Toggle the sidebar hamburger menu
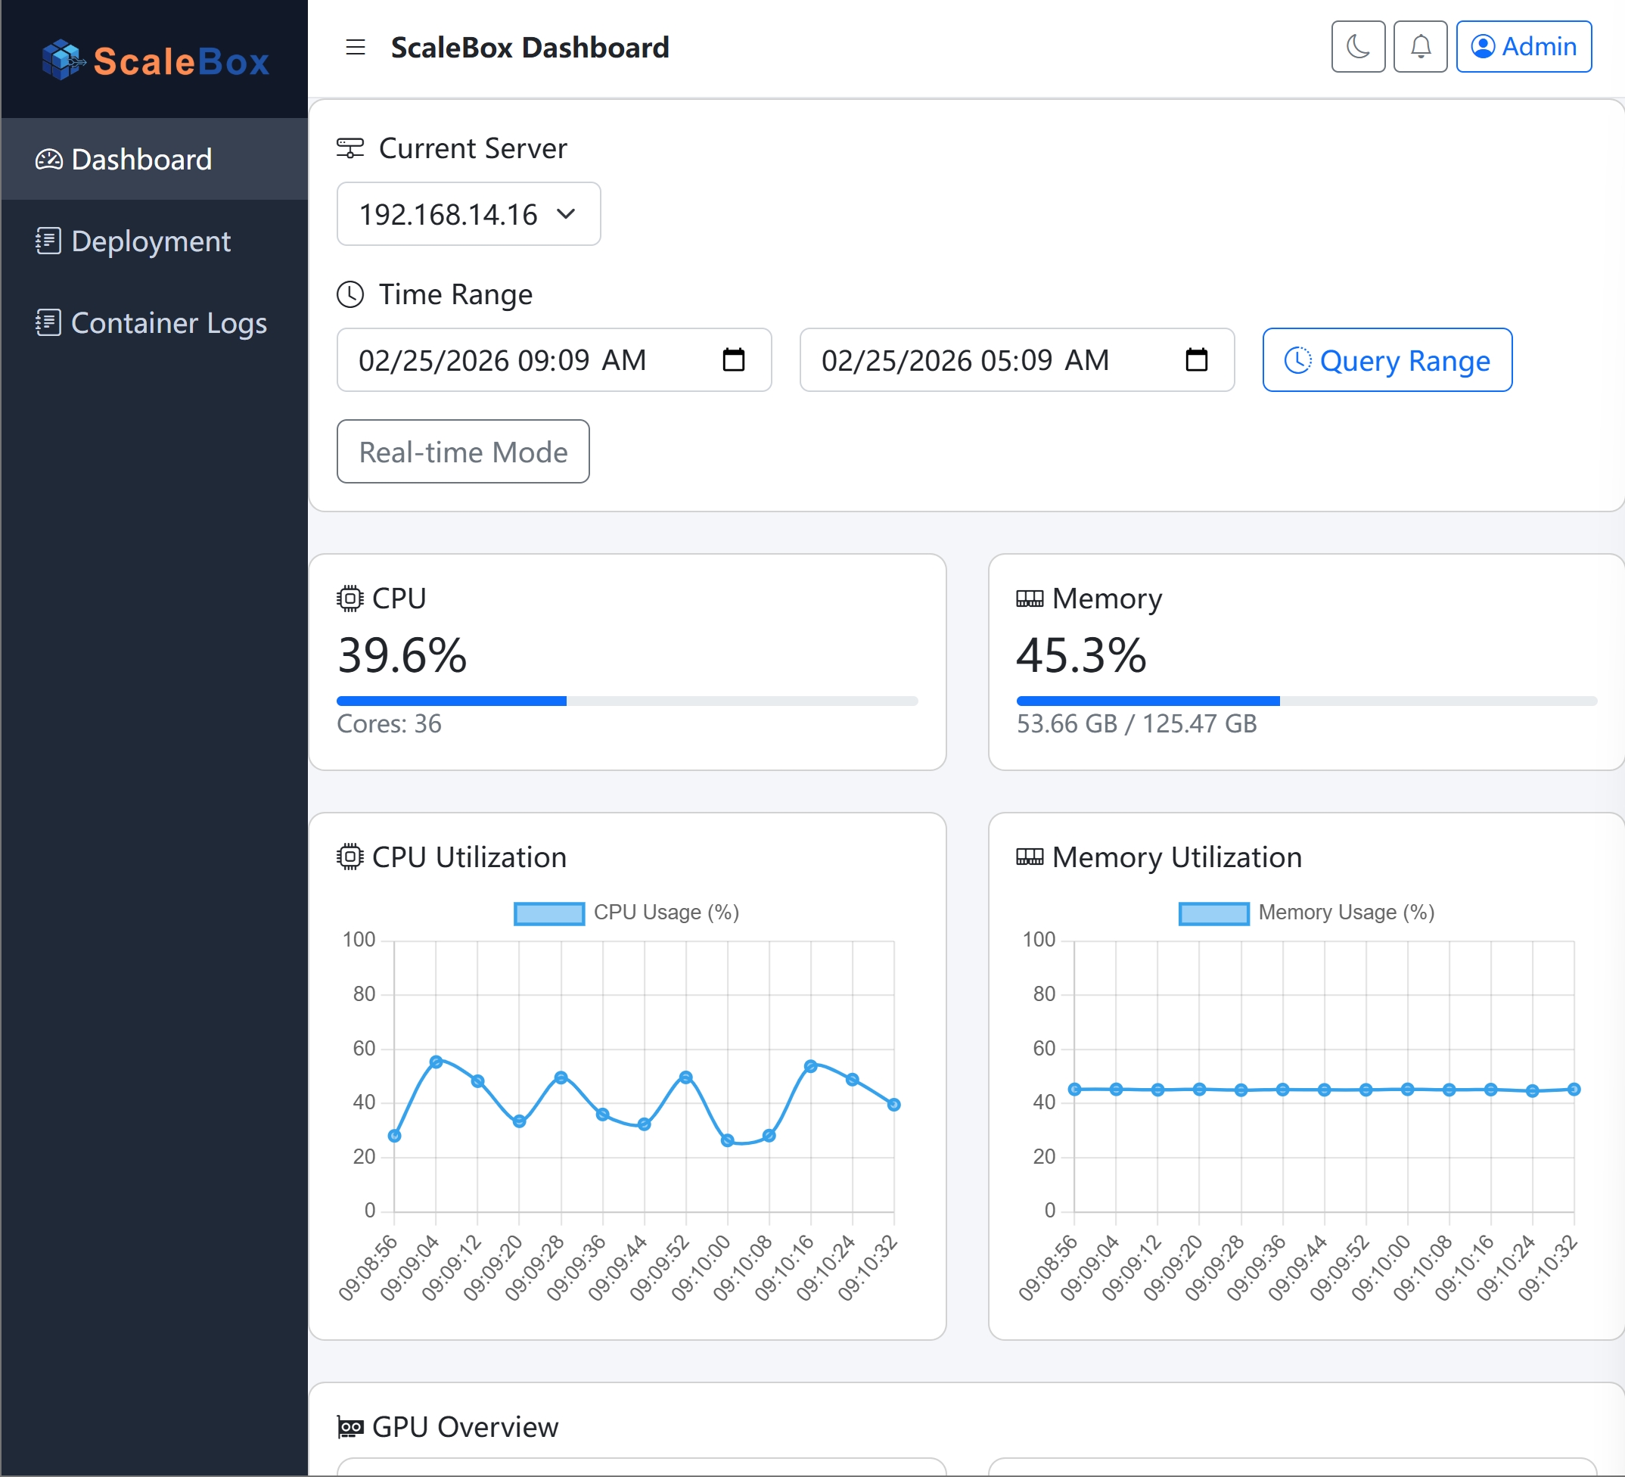This screenshot has width=1625, height=1477. pos(356,48)
